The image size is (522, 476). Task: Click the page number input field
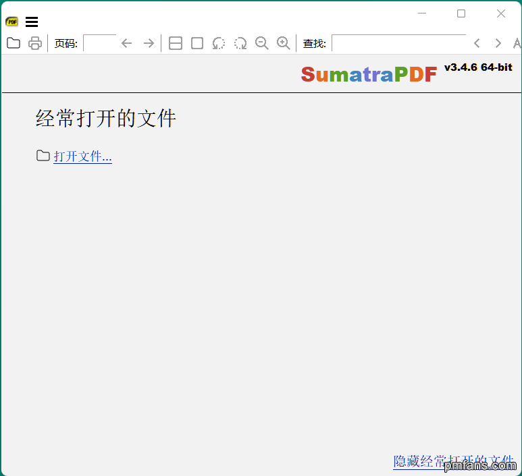coord(100,43)
